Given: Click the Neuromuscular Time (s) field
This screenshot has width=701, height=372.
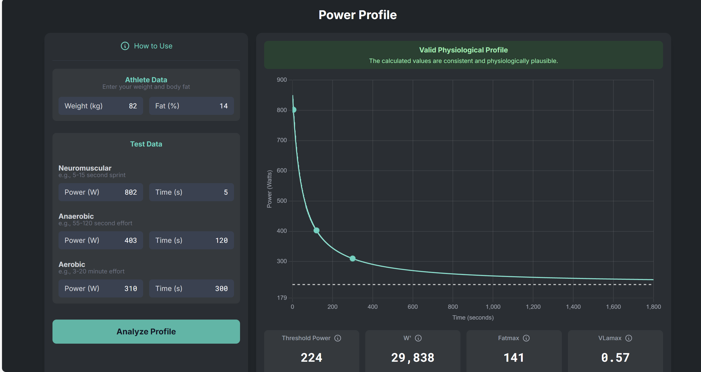Looking at the screenshot, I should 191,192.
